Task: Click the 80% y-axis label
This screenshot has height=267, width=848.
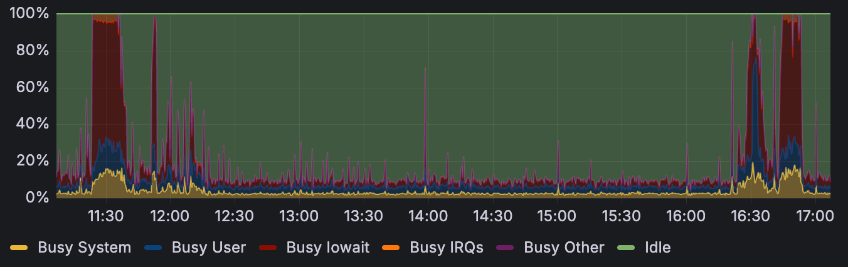Action: pyautogui.click(x=33, y=50)
